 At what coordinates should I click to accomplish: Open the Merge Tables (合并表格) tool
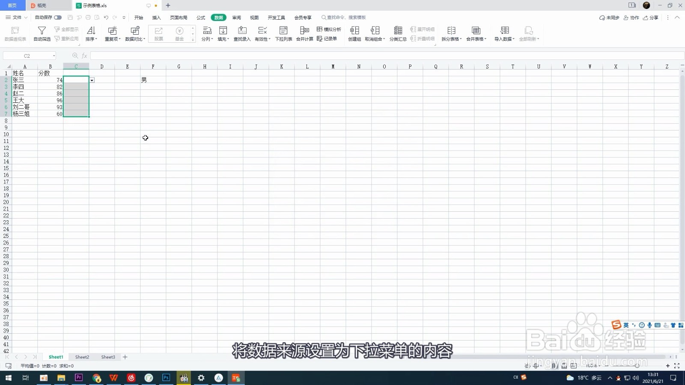pyautogui.click(x=476, y=33)
